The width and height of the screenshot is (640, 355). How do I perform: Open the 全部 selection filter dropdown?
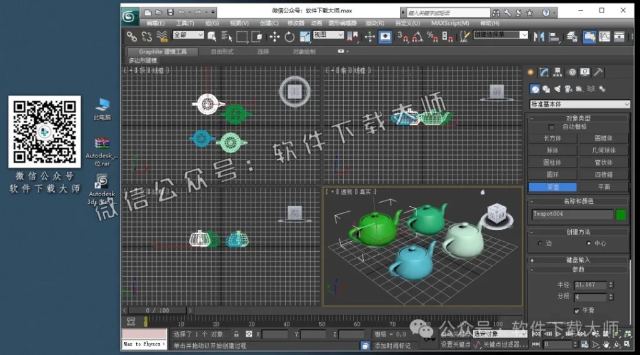(188, 35)
